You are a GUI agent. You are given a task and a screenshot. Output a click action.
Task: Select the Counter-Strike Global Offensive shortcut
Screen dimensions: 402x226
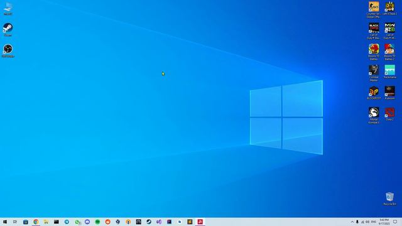pyautogui.click(x=374, y=10)
